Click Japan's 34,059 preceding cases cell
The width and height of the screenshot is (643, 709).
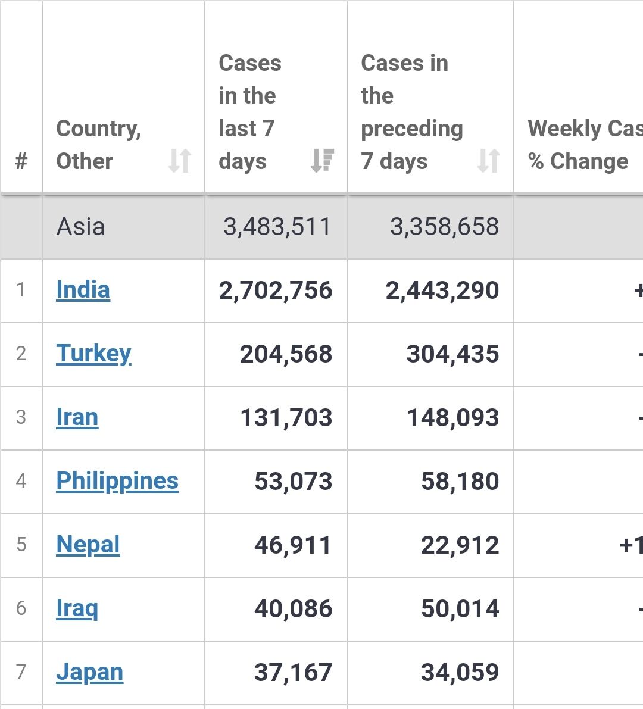pos(460,673)
